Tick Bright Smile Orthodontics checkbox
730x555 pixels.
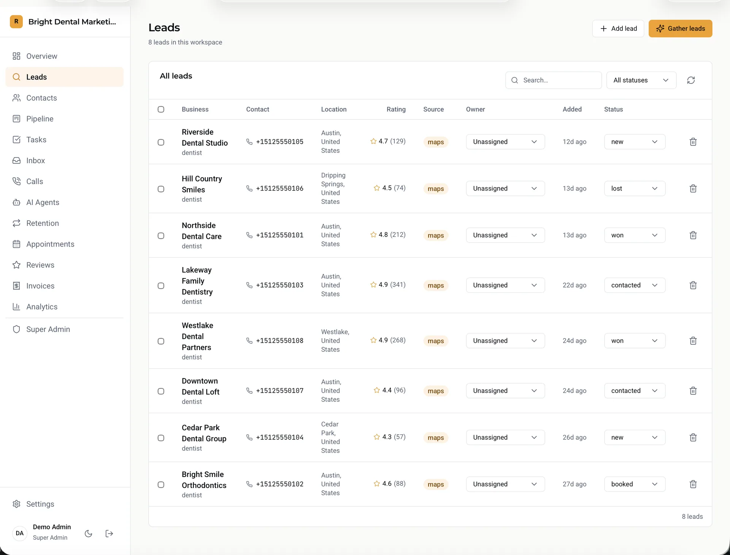[161, 485]
